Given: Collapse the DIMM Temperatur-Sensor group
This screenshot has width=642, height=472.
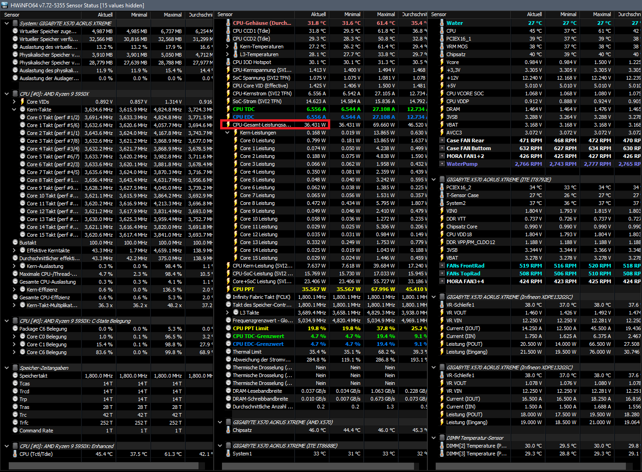Looking at the screenshot, I should click(x=434, y=438).
